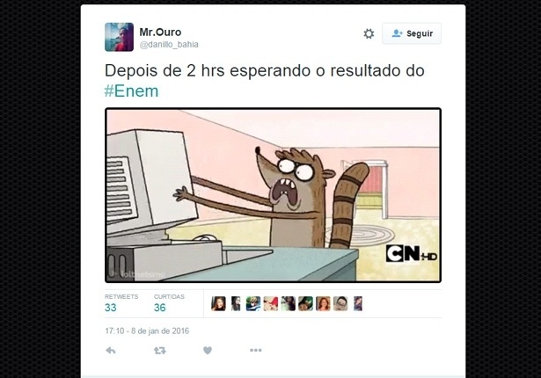Screen dimensions: 541x378
Task: Click the Seguir follow button
Action: pyautogui.click(x=412, y=33)
